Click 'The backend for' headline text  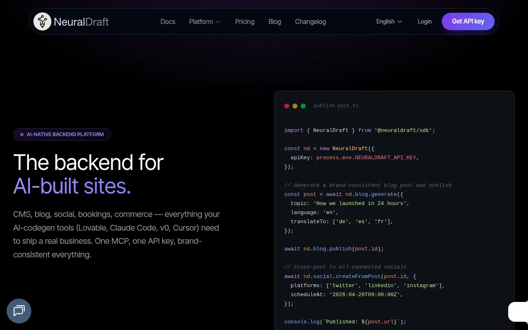(88, 163)
